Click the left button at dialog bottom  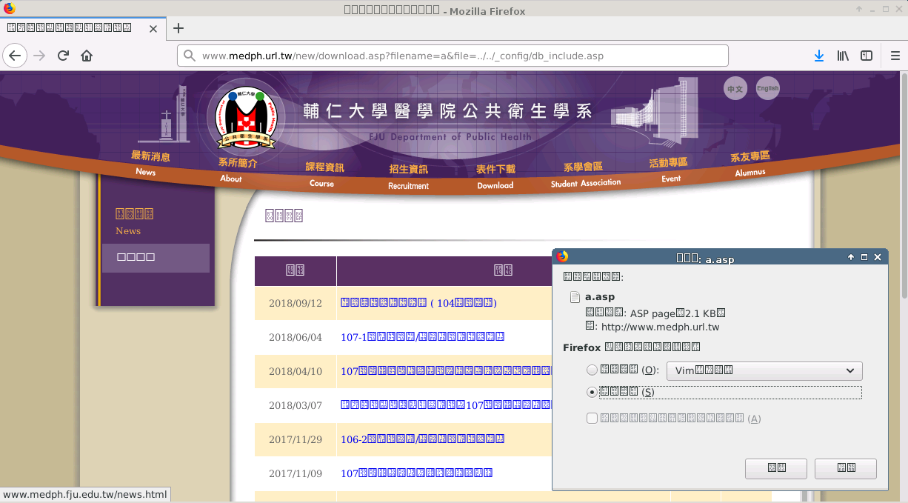776,468
